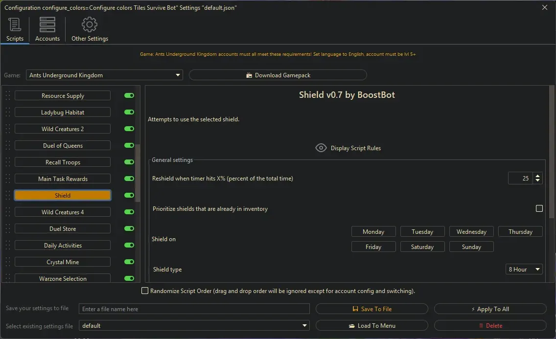Expand the existing settings file dropdown
The width and height of the screenshot is (556, 339).
305,326
